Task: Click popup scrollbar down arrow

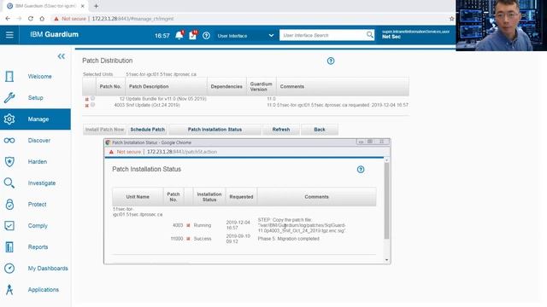Action: [x=386, y=259]
